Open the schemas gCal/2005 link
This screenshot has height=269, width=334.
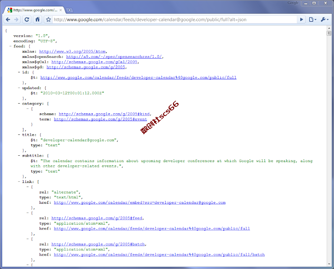click(x=94, y=62)
